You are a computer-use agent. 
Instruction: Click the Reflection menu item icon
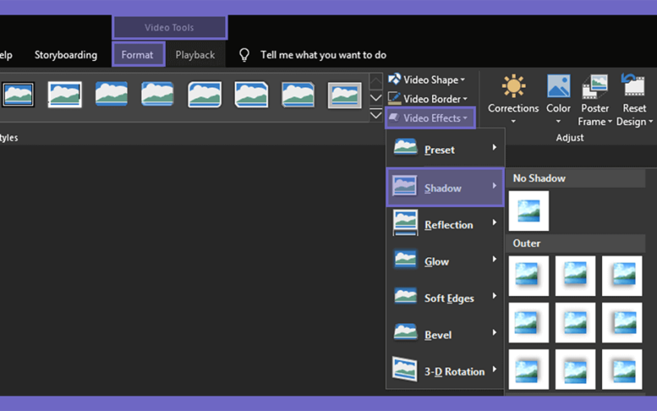click(x=405, y=223)
